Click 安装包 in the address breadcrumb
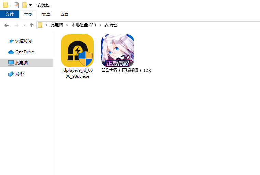Viewport: 260px width, 175px height. point(111,25)
